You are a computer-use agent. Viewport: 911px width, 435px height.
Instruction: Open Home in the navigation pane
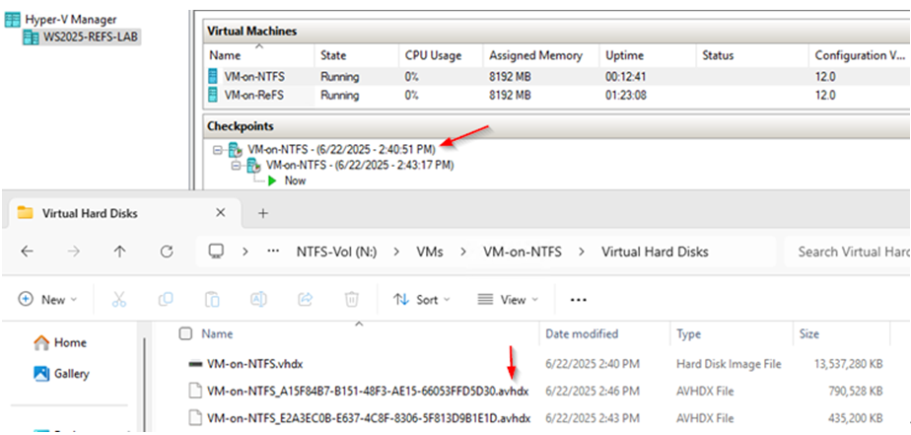tap(60, 343)
